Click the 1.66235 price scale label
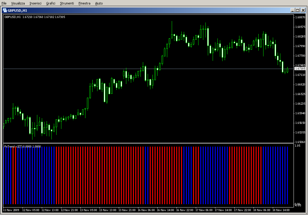 pos(300,103)
